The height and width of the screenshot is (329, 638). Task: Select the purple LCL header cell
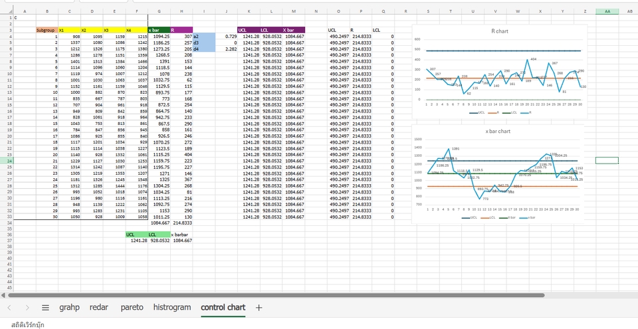pos(271,30)
